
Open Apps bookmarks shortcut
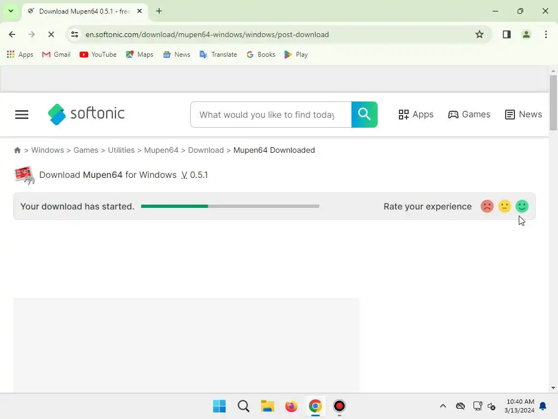click(x=20, y=55)
